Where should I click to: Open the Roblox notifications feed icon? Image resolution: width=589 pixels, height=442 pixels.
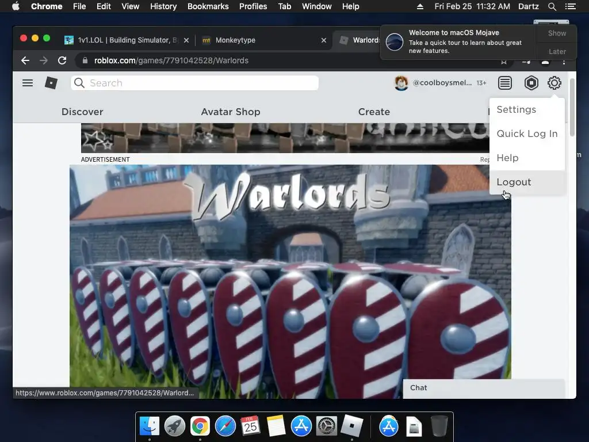505,83
